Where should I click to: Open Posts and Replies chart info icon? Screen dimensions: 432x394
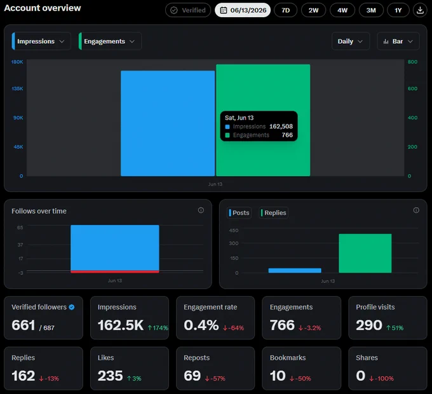[416, 210]
